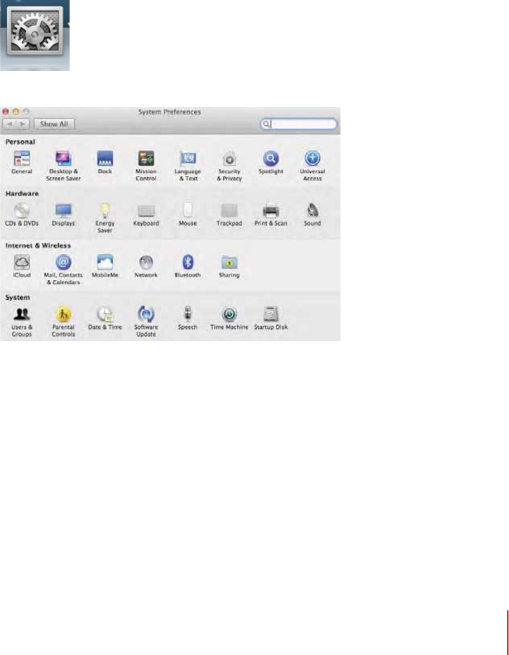Minimize the System Preferences window
The width and height of the screenshot is (509, 655).
click(x=16, y=111)
